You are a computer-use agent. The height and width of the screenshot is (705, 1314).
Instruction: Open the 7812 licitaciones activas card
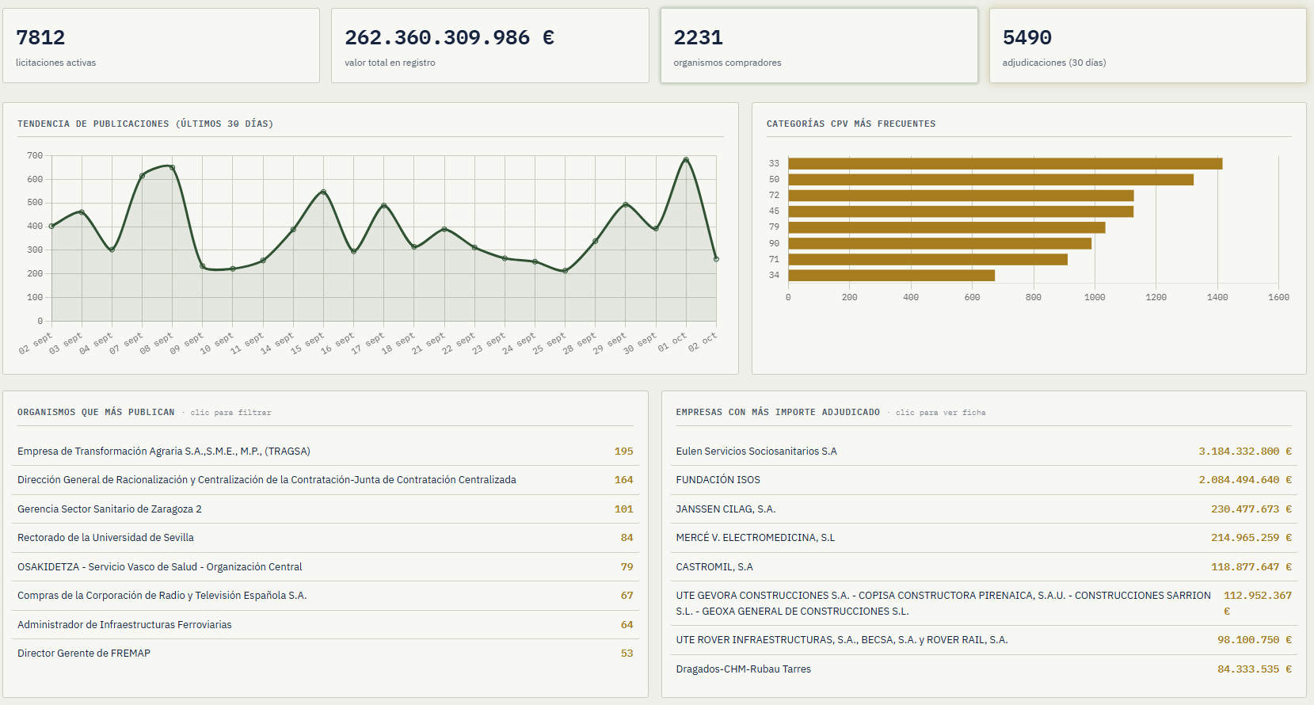point(161,46)
